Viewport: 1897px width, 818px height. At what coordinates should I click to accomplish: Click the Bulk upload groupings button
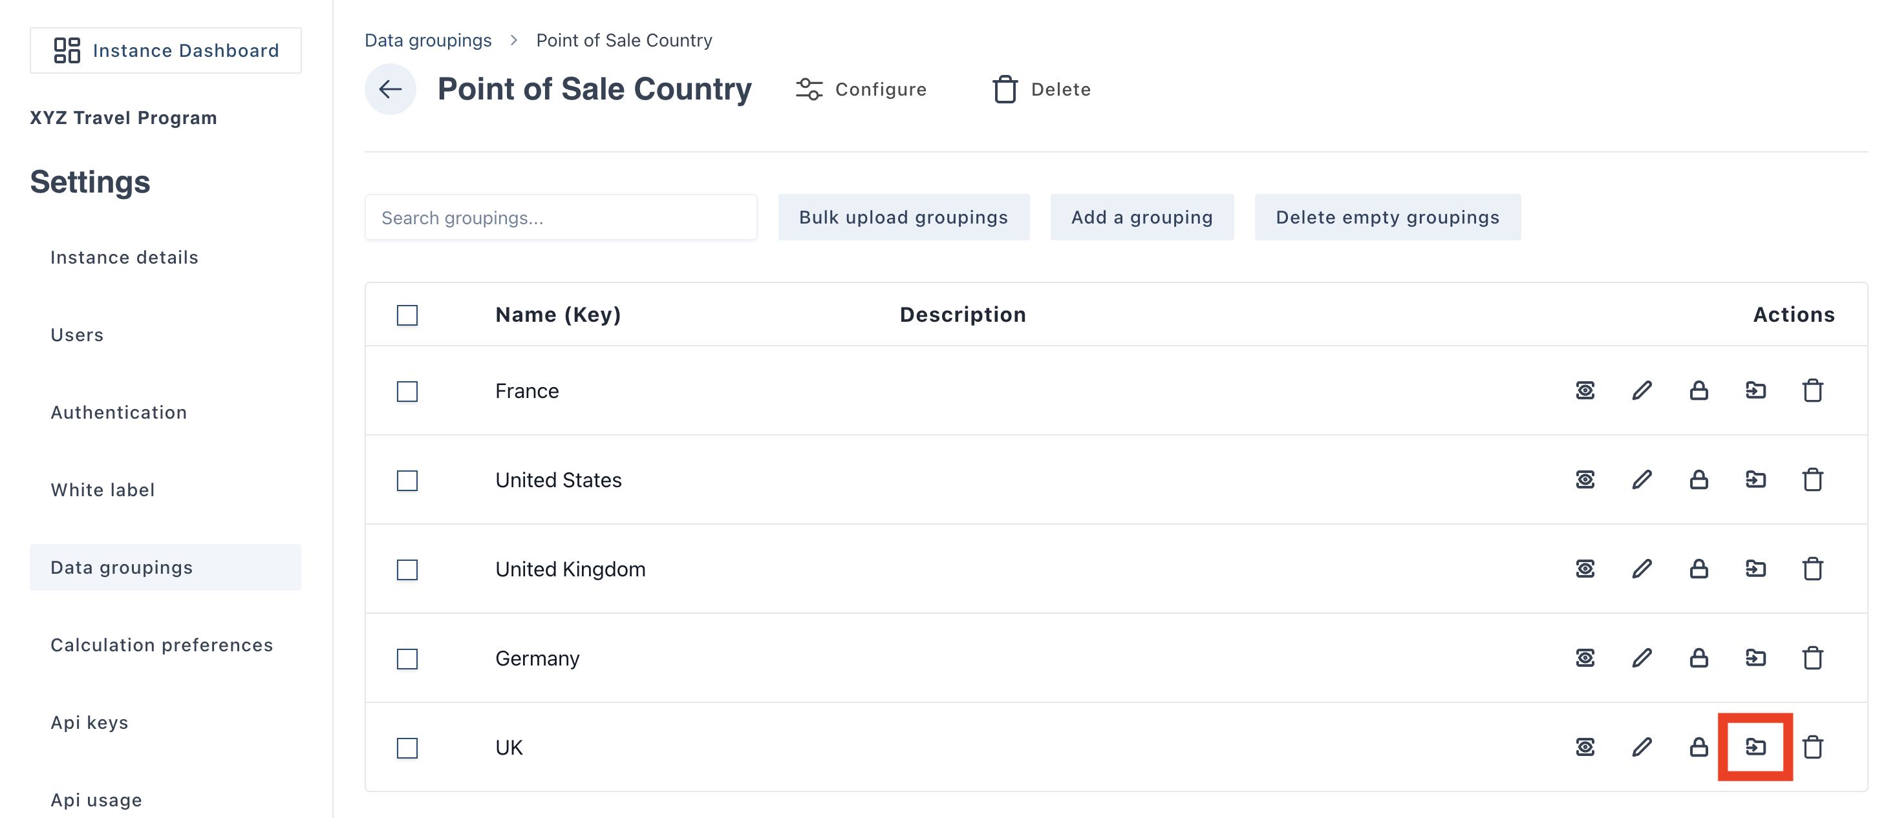(903, 217)
